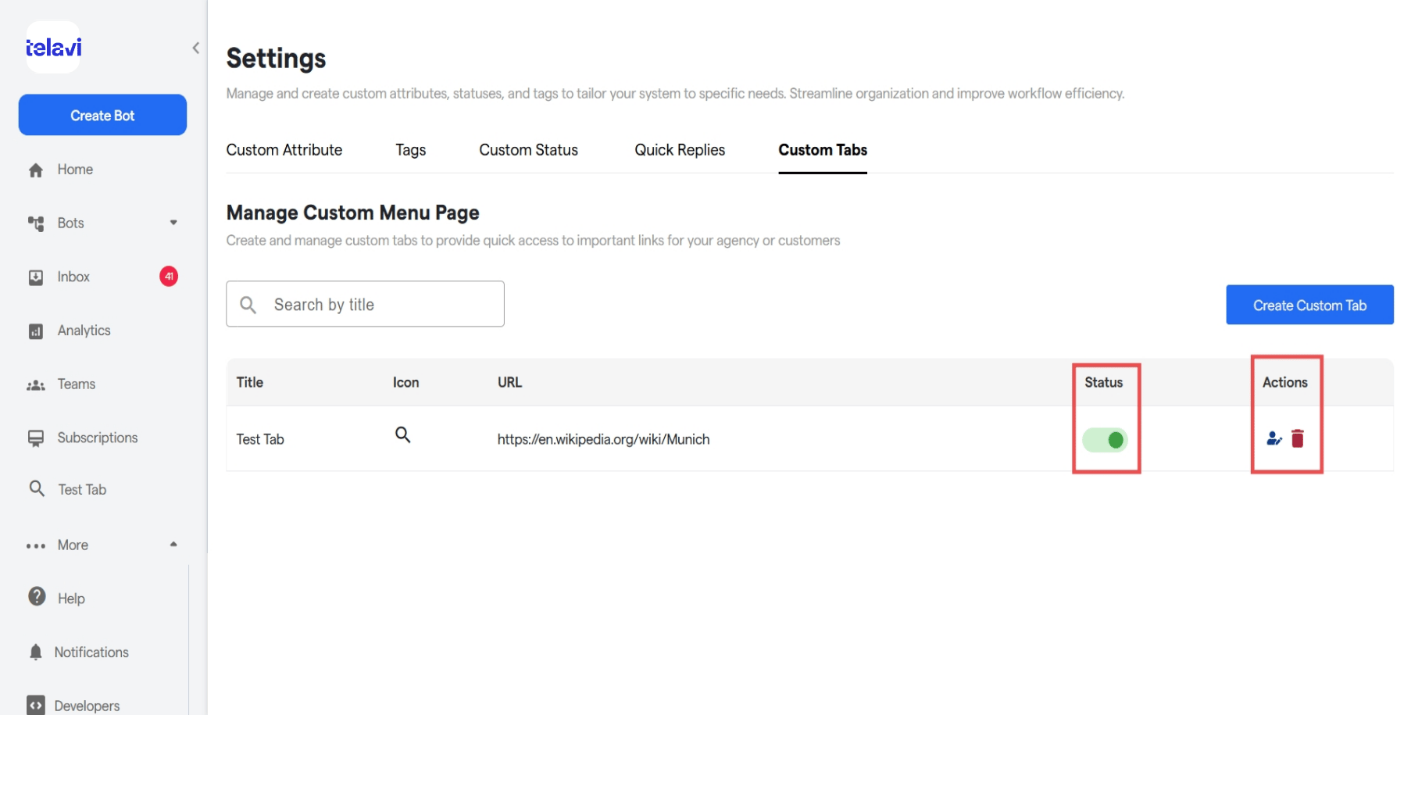
Task: Click the Create Custom Tab button
Action: pyautogui.click(x=1309, y=305)
